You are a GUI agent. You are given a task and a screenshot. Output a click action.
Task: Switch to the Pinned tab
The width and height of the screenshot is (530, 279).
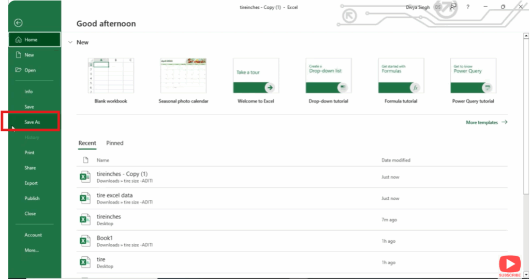coord(115,143)
